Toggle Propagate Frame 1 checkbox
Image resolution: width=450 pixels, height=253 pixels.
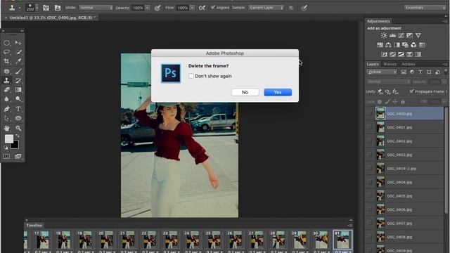(x=411, y=91)
